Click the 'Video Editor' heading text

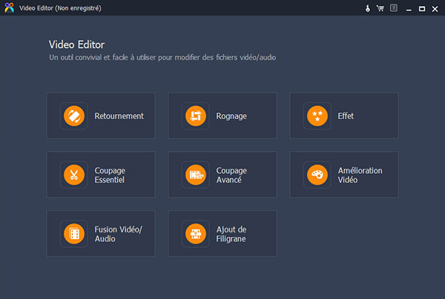pos(76,44)
